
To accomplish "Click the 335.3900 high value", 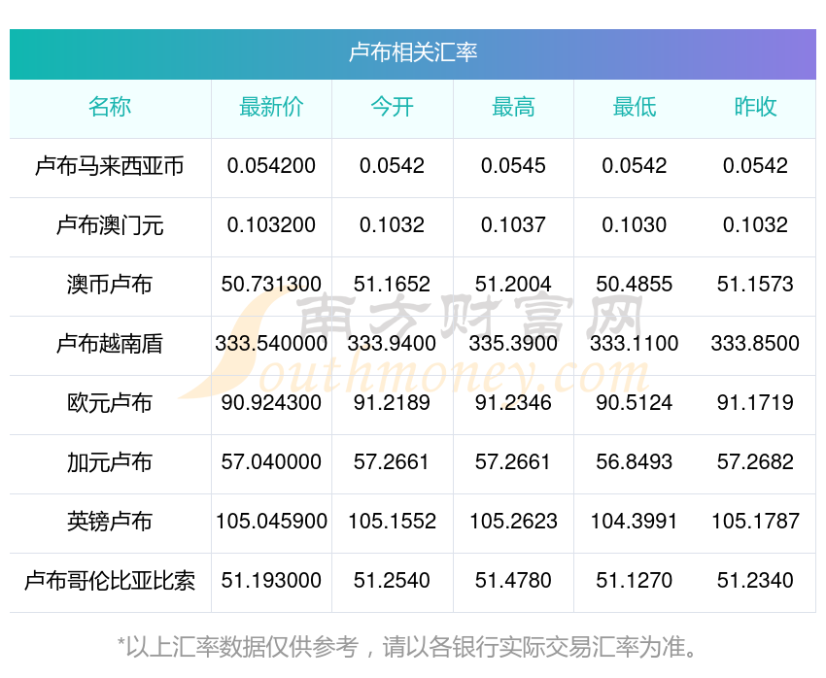I will pos(513,344).
